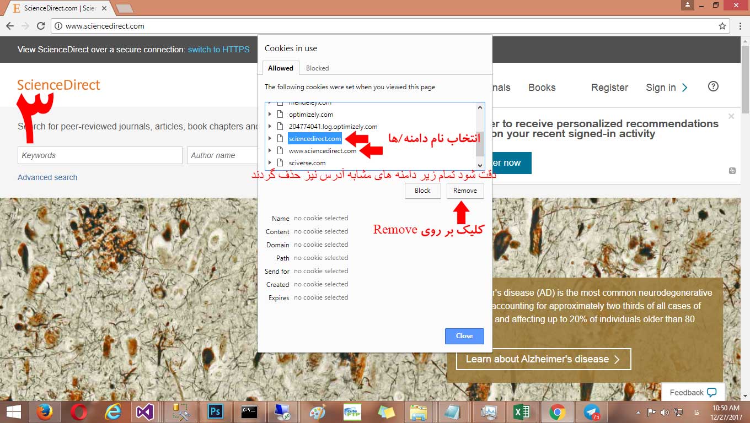This screenshot has width=750, height=423.
Task: Click the input language indicator in tray
Action: [x=697, y=412]
